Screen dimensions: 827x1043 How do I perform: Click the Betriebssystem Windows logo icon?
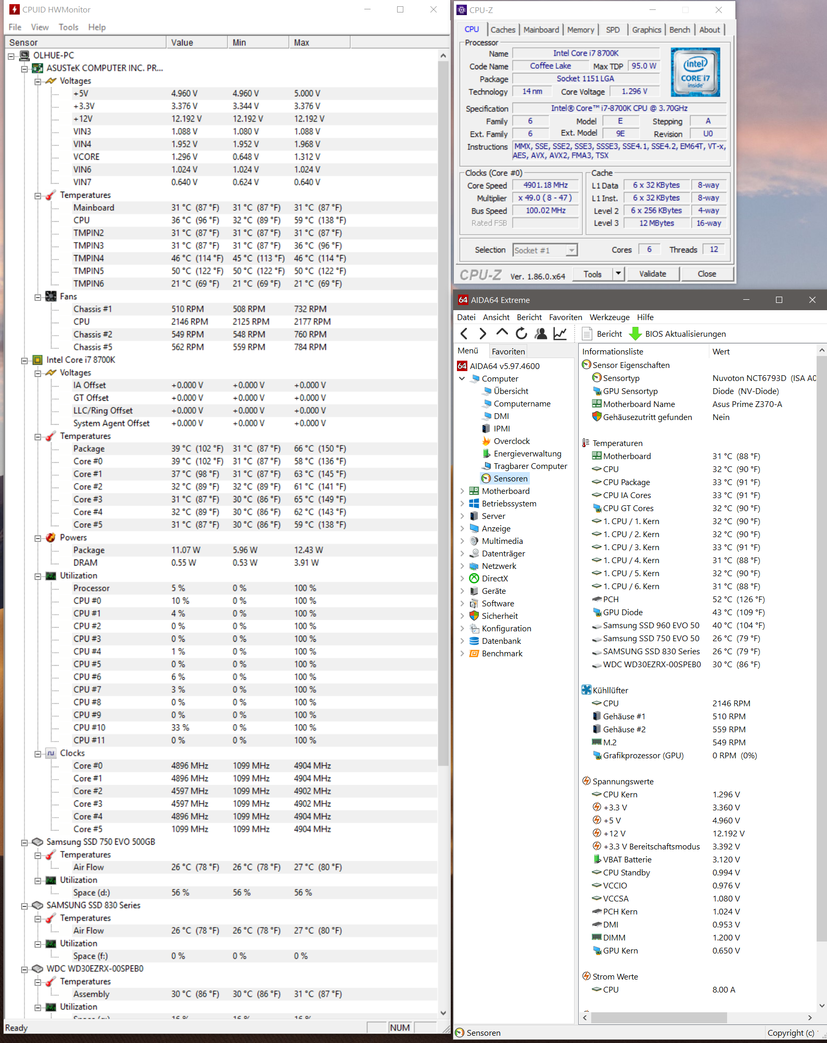coord(474,503)
